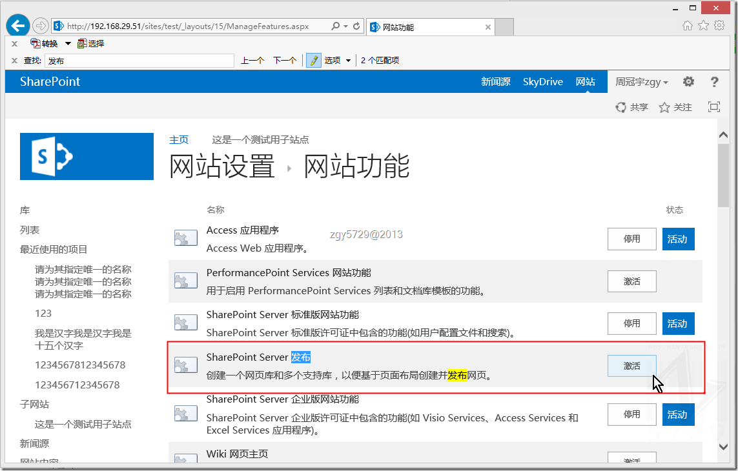The width and height of the screenshot is (738, 471).
Task: Click 这是一个测试用子站点 breadcrumb link
Action: 260,140
